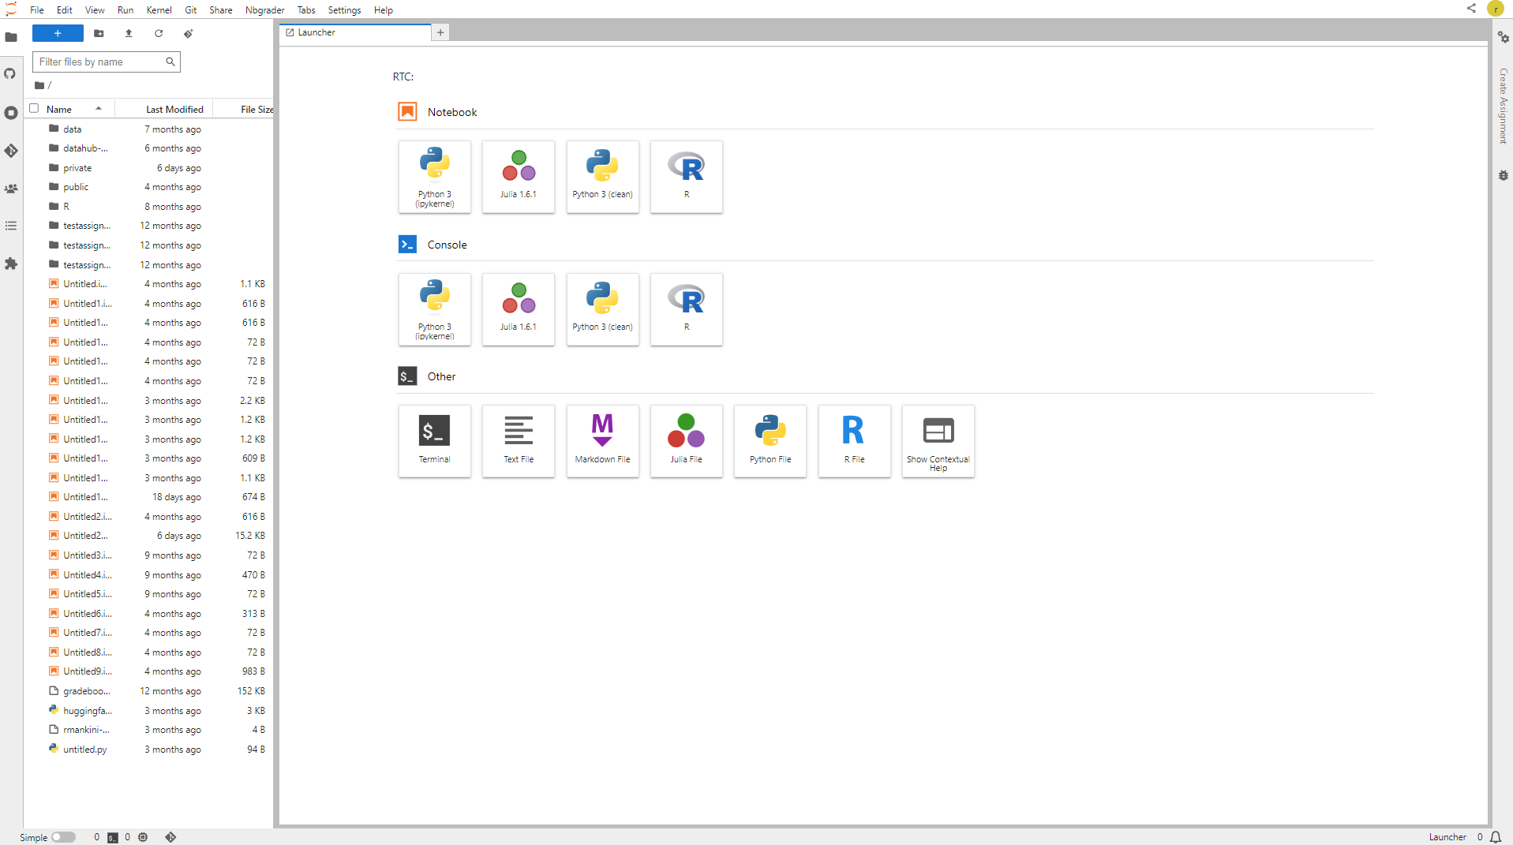Add a new tab with plus button
The height and width of the screenshot is (845, 1513).
tap(440, 32)
